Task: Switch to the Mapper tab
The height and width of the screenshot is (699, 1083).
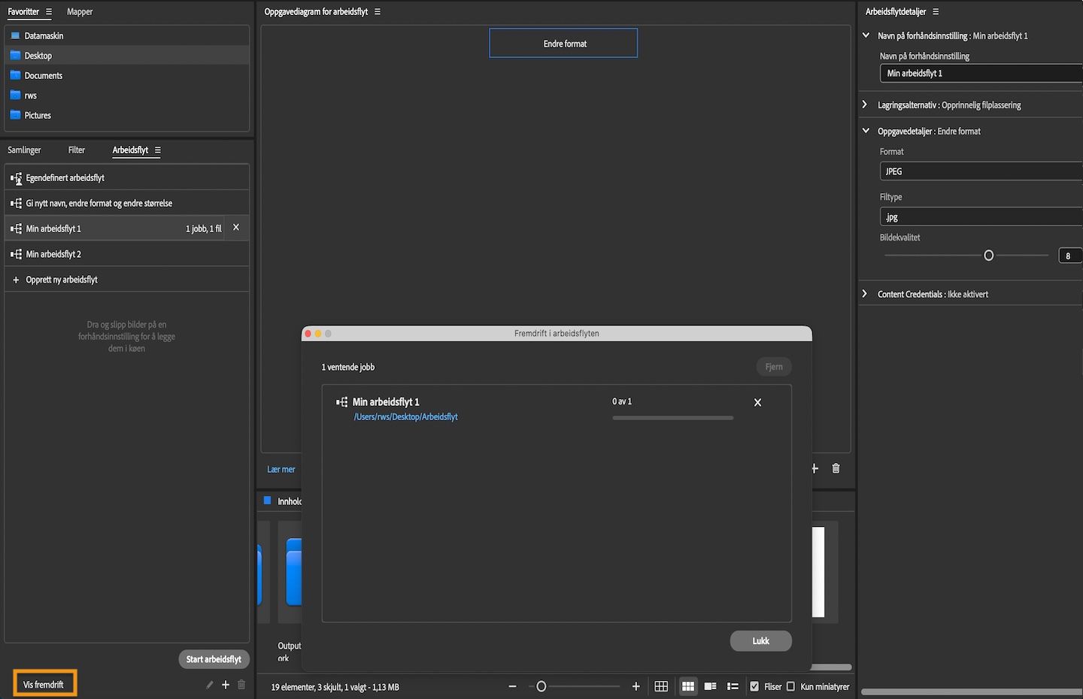Action: coord(80,12)
